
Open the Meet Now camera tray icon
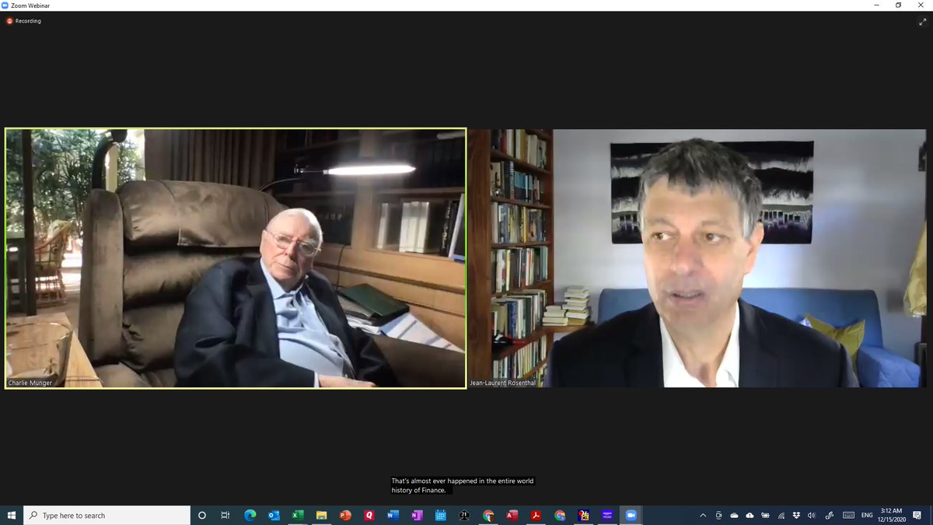point(718,515)
